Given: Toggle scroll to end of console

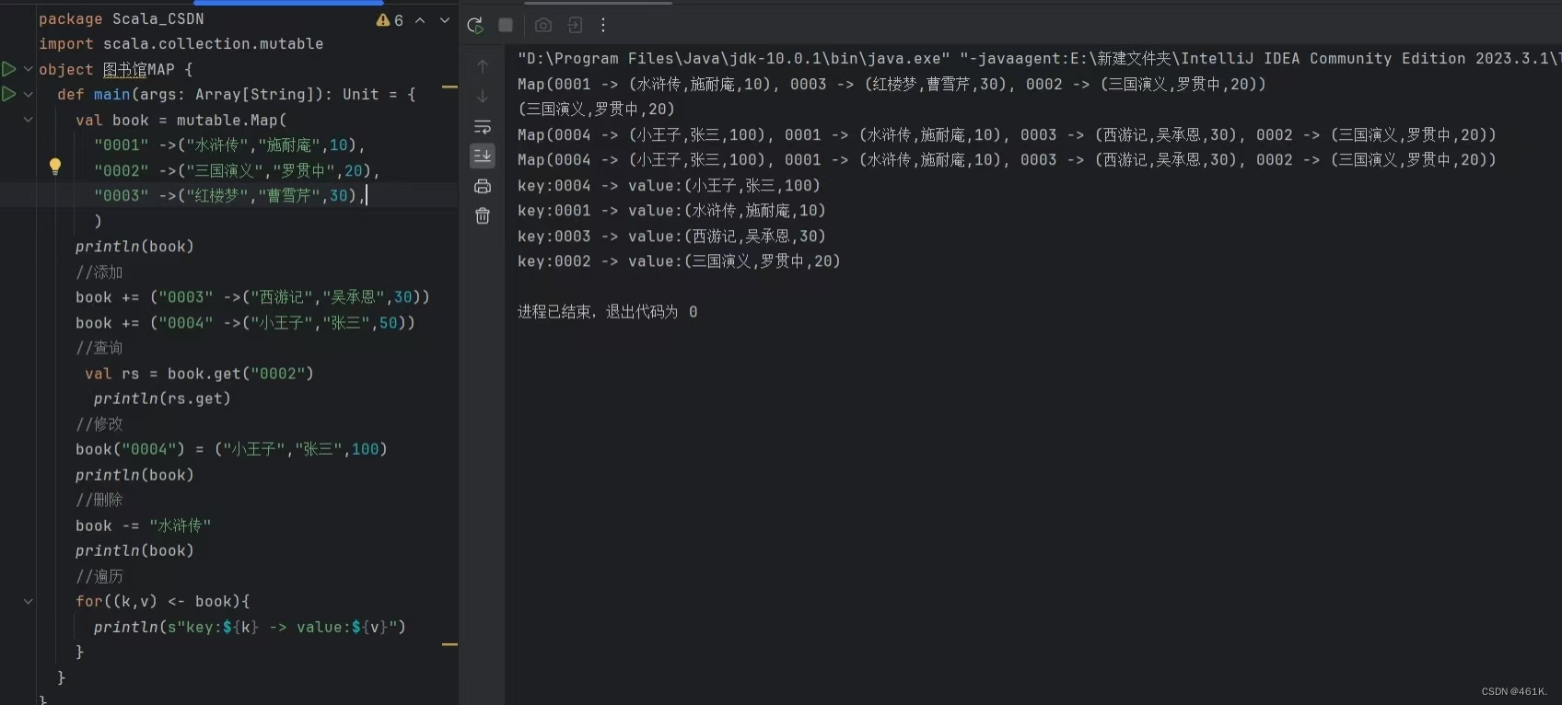Looking at the screenshot, I should (x=483, y=156).
